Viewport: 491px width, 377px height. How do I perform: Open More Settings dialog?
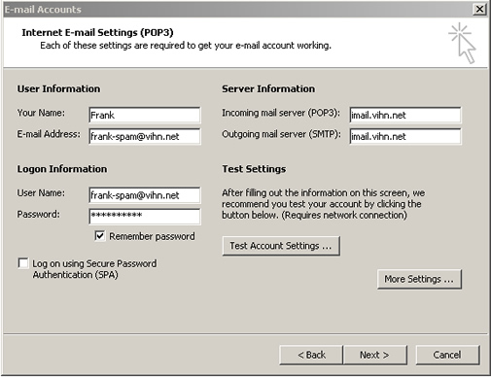tap(419, 279)
